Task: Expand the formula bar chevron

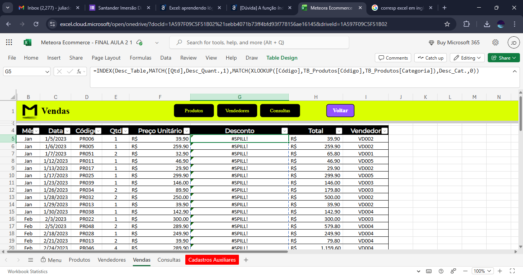Action: [515, 71]
